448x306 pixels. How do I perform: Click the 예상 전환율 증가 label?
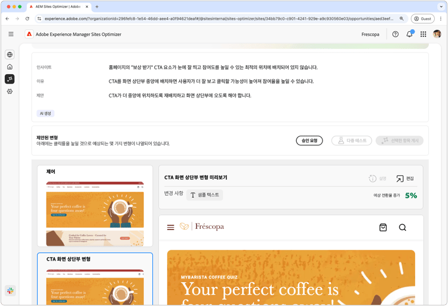387,195
